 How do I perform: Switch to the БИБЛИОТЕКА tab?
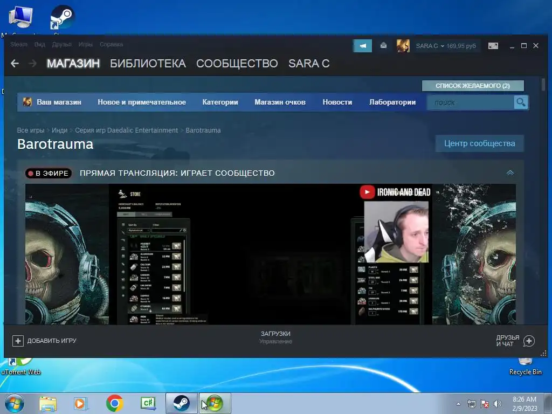(x=148, y=64)
